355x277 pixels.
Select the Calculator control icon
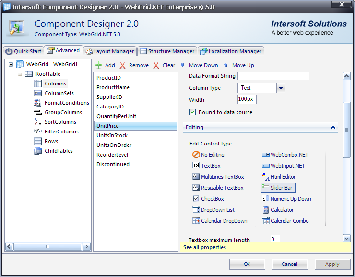[x=266, y=210]
